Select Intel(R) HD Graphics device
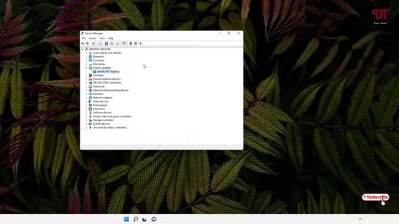The height and width of the screenshot is (224, 399). click(x=108, y=72)
